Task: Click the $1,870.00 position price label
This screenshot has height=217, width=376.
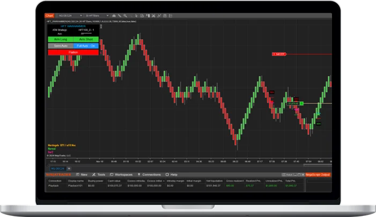Action: coord(293,103)
